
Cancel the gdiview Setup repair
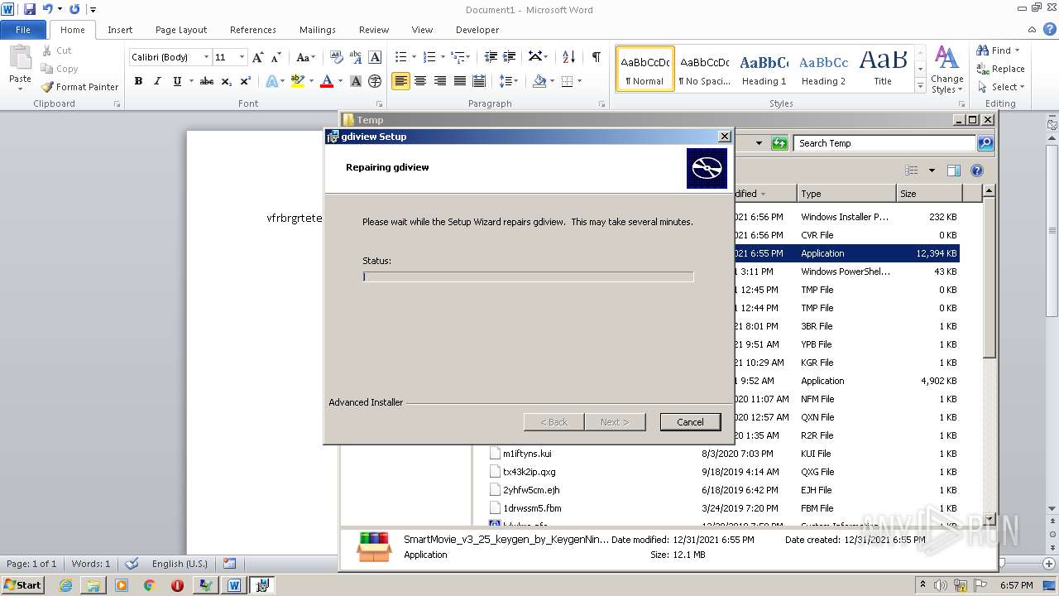pyautogui.click(x=690, y=422)
